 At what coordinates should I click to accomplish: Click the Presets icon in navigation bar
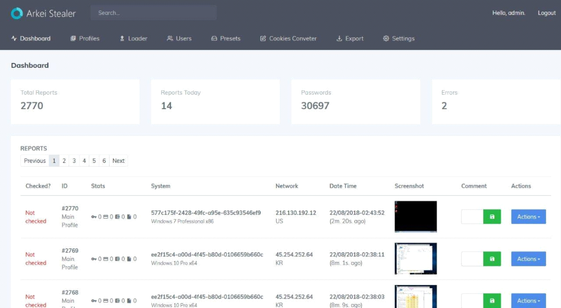214,38
